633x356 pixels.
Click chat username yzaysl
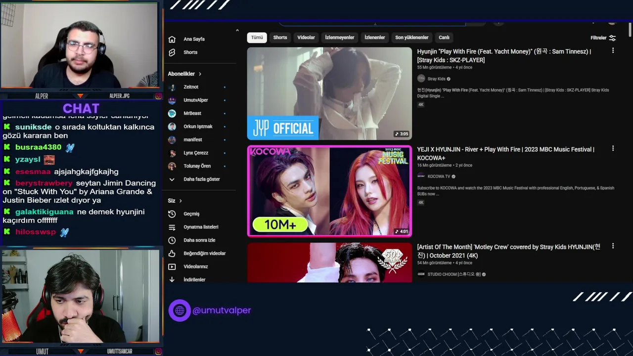coord(28,160)
